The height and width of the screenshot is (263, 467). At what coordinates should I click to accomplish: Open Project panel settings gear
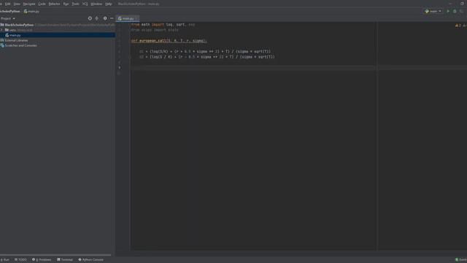(105, 18)
